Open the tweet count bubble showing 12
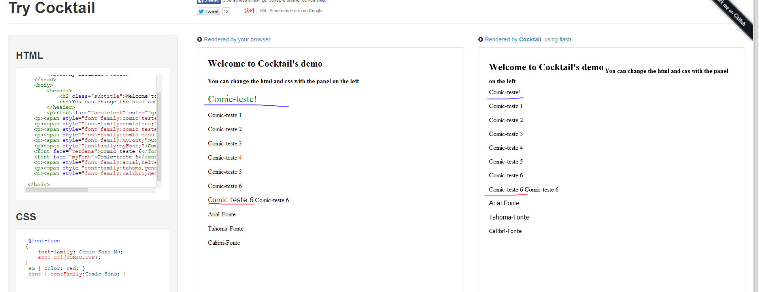 pos(226,11)
